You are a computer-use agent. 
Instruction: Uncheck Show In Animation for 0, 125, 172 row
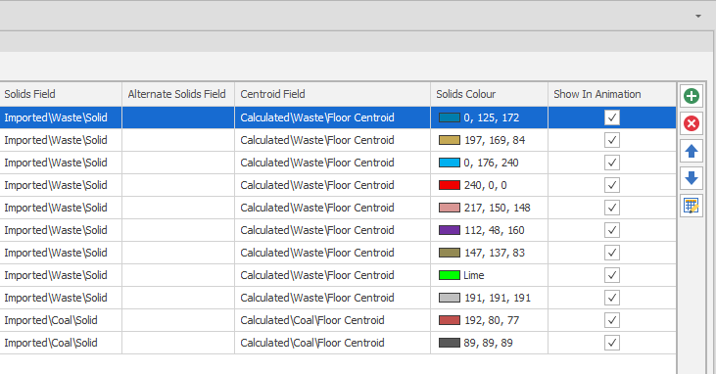[x=612, y=117]
